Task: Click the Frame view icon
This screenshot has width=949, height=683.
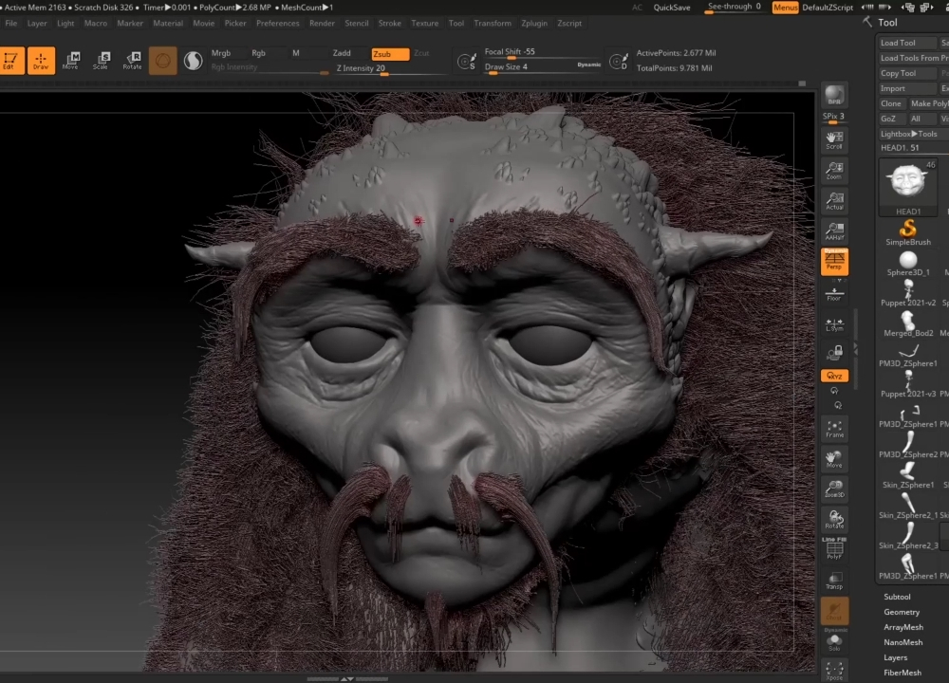Action: click(x=834, y=430)
